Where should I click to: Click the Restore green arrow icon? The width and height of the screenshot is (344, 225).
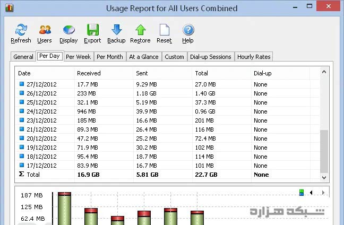click(x=140, y=30)
